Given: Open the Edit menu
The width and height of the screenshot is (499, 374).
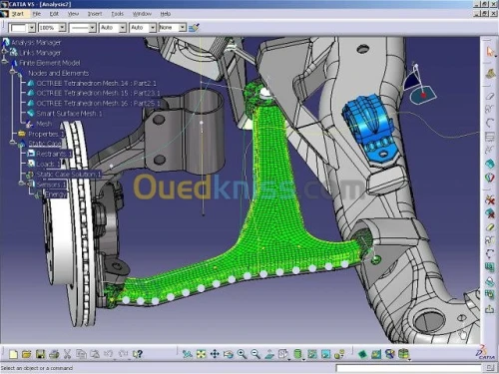Looking at the screenshot, I should coord(54,14).
